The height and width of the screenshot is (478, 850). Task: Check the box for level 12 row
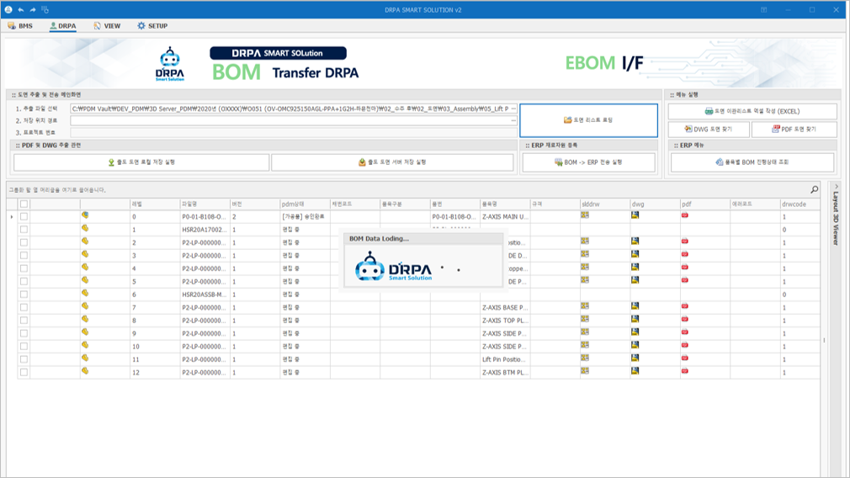coord(24,372)
